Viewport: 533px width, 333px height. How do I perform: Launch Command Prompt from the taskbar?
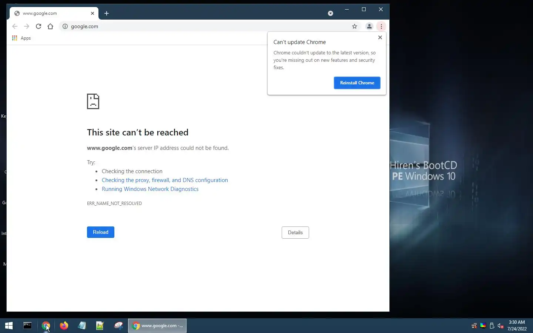tap(28, 326)
